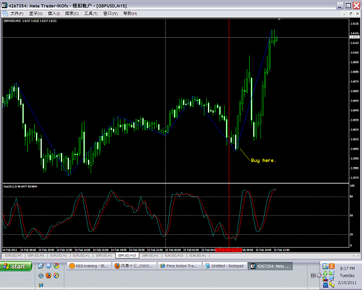Viewport: 362px width, 290px height.
Task: Click the highlighted current price tag on price scale
Action: 354,37
